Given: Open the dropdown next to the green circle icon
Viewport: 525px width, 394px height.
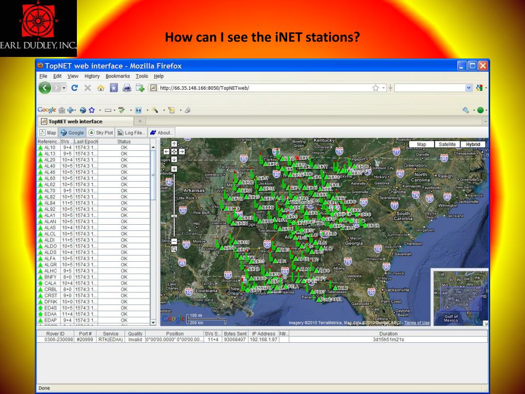Looking at the screenshot, I should (486, 110).
